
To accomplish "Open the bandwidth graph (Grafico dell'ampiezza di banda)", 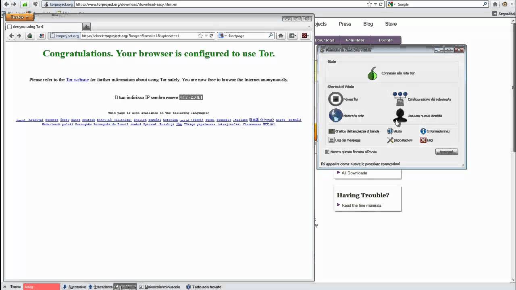I will pyautogui.click(x=354, y=131).
